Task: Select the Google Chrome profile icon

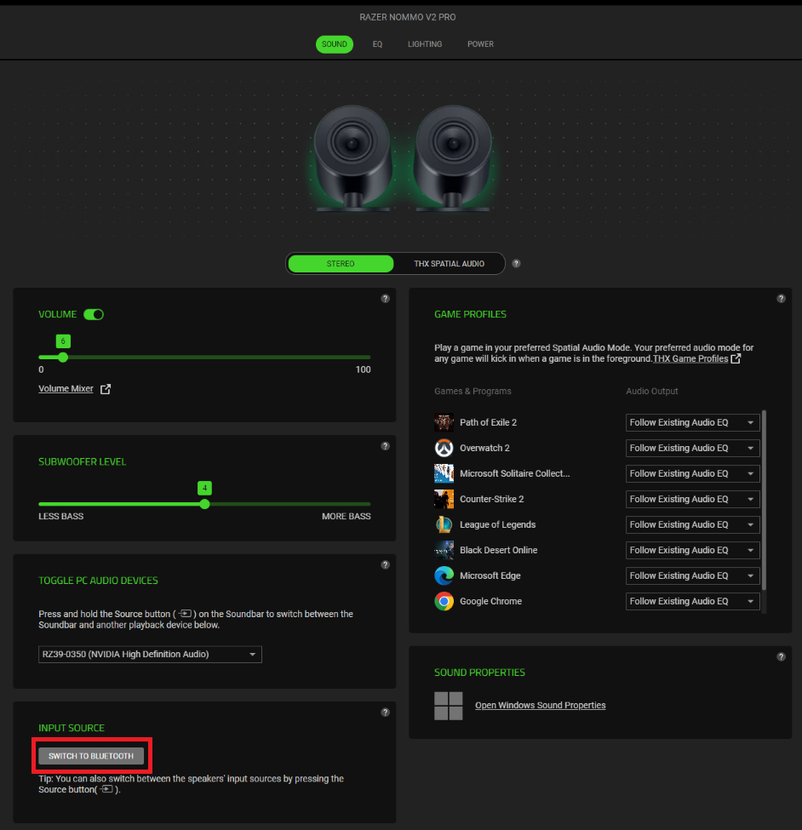Action: 444,601
